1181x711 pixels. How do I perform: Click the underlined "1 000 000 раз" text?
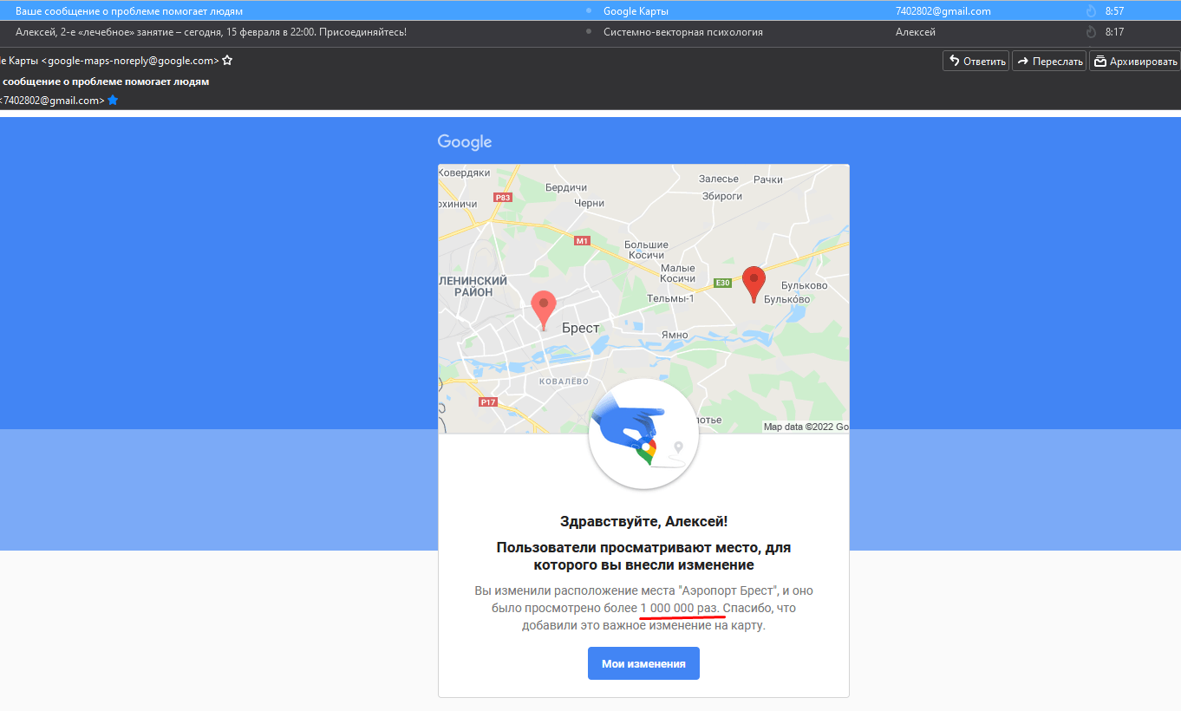point(682,608)
